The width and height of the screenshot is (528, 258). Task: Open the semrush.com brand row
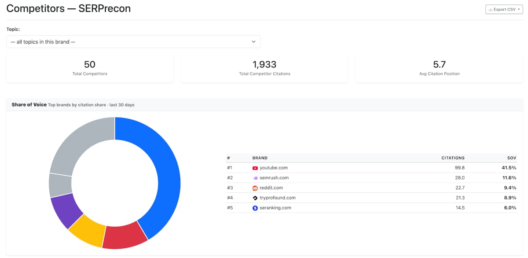[372, 178]
